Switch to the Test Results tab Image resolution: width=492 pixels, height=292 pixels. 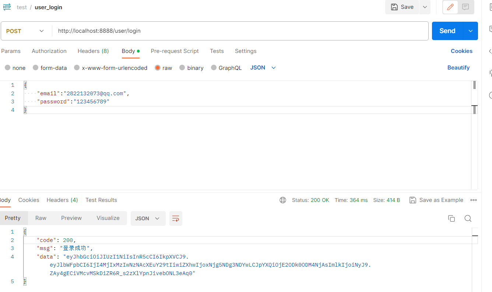click(x=101, y=200)
